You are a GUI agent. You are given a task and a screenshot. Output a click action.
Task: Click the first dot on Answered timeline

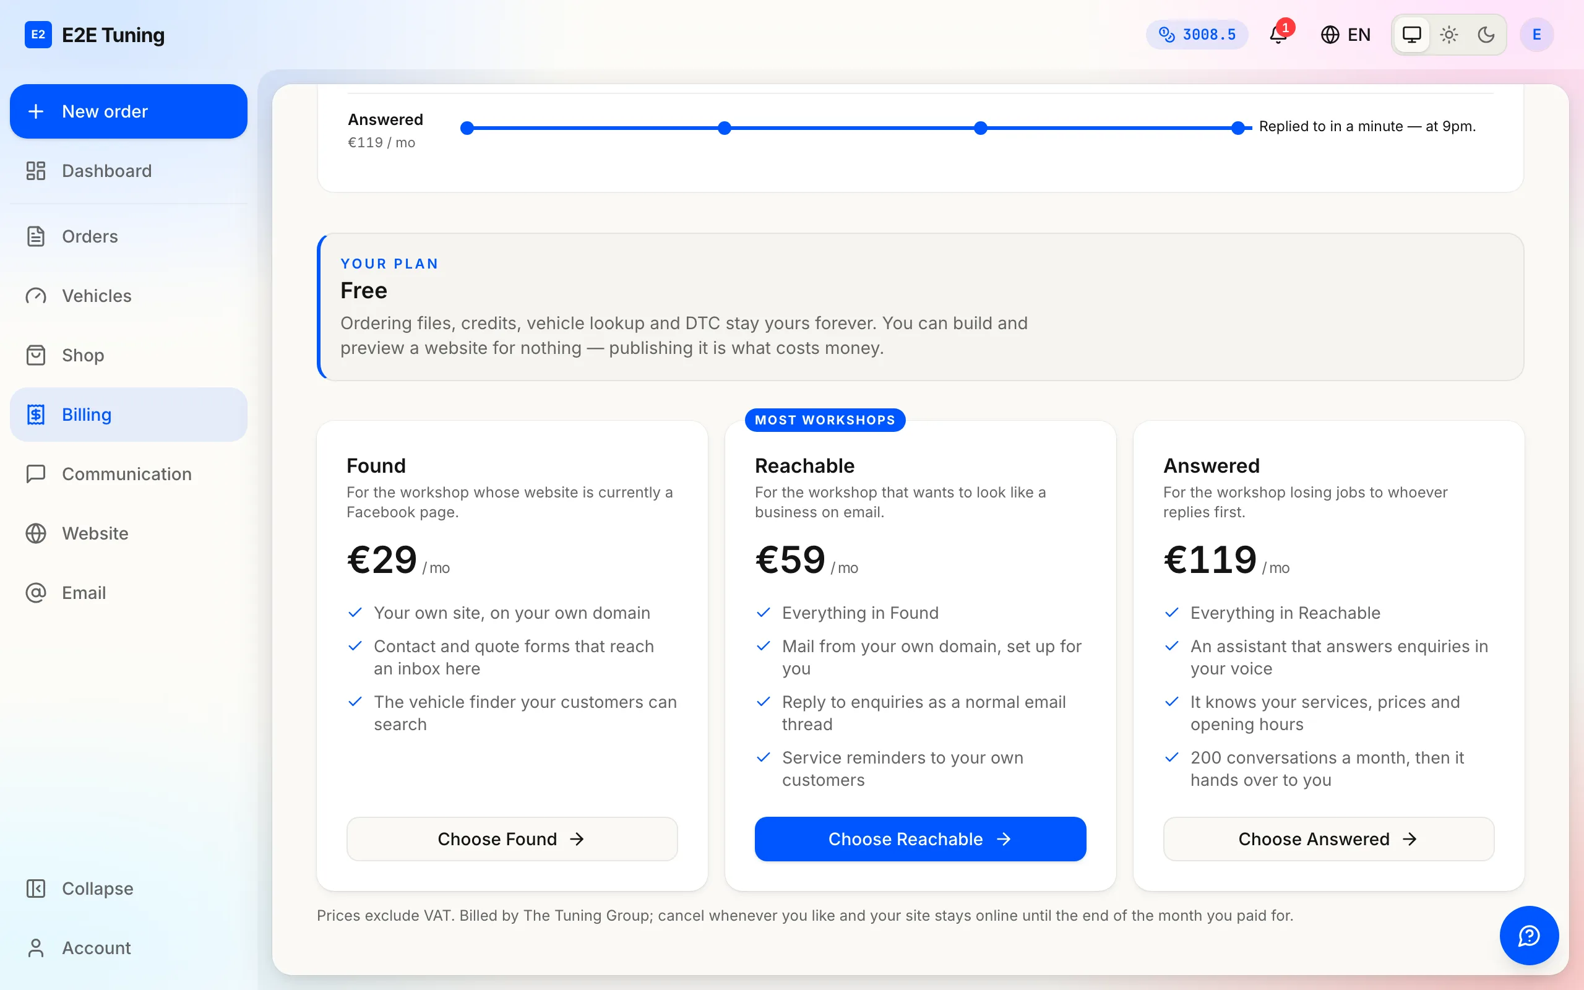(467, 128)
